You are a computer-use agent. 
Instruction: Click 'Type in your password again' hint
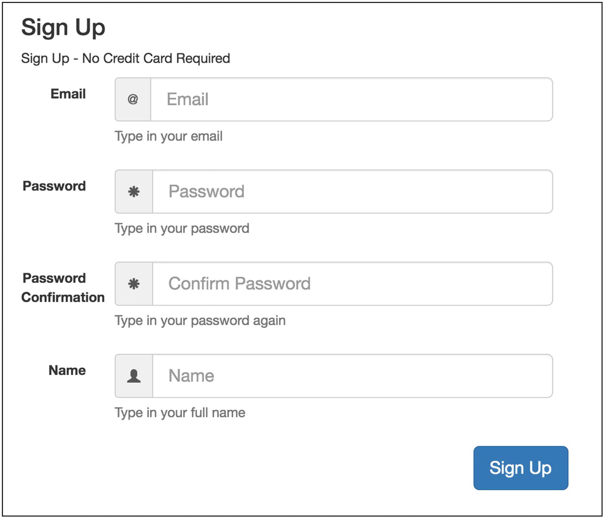pos(200,321)
